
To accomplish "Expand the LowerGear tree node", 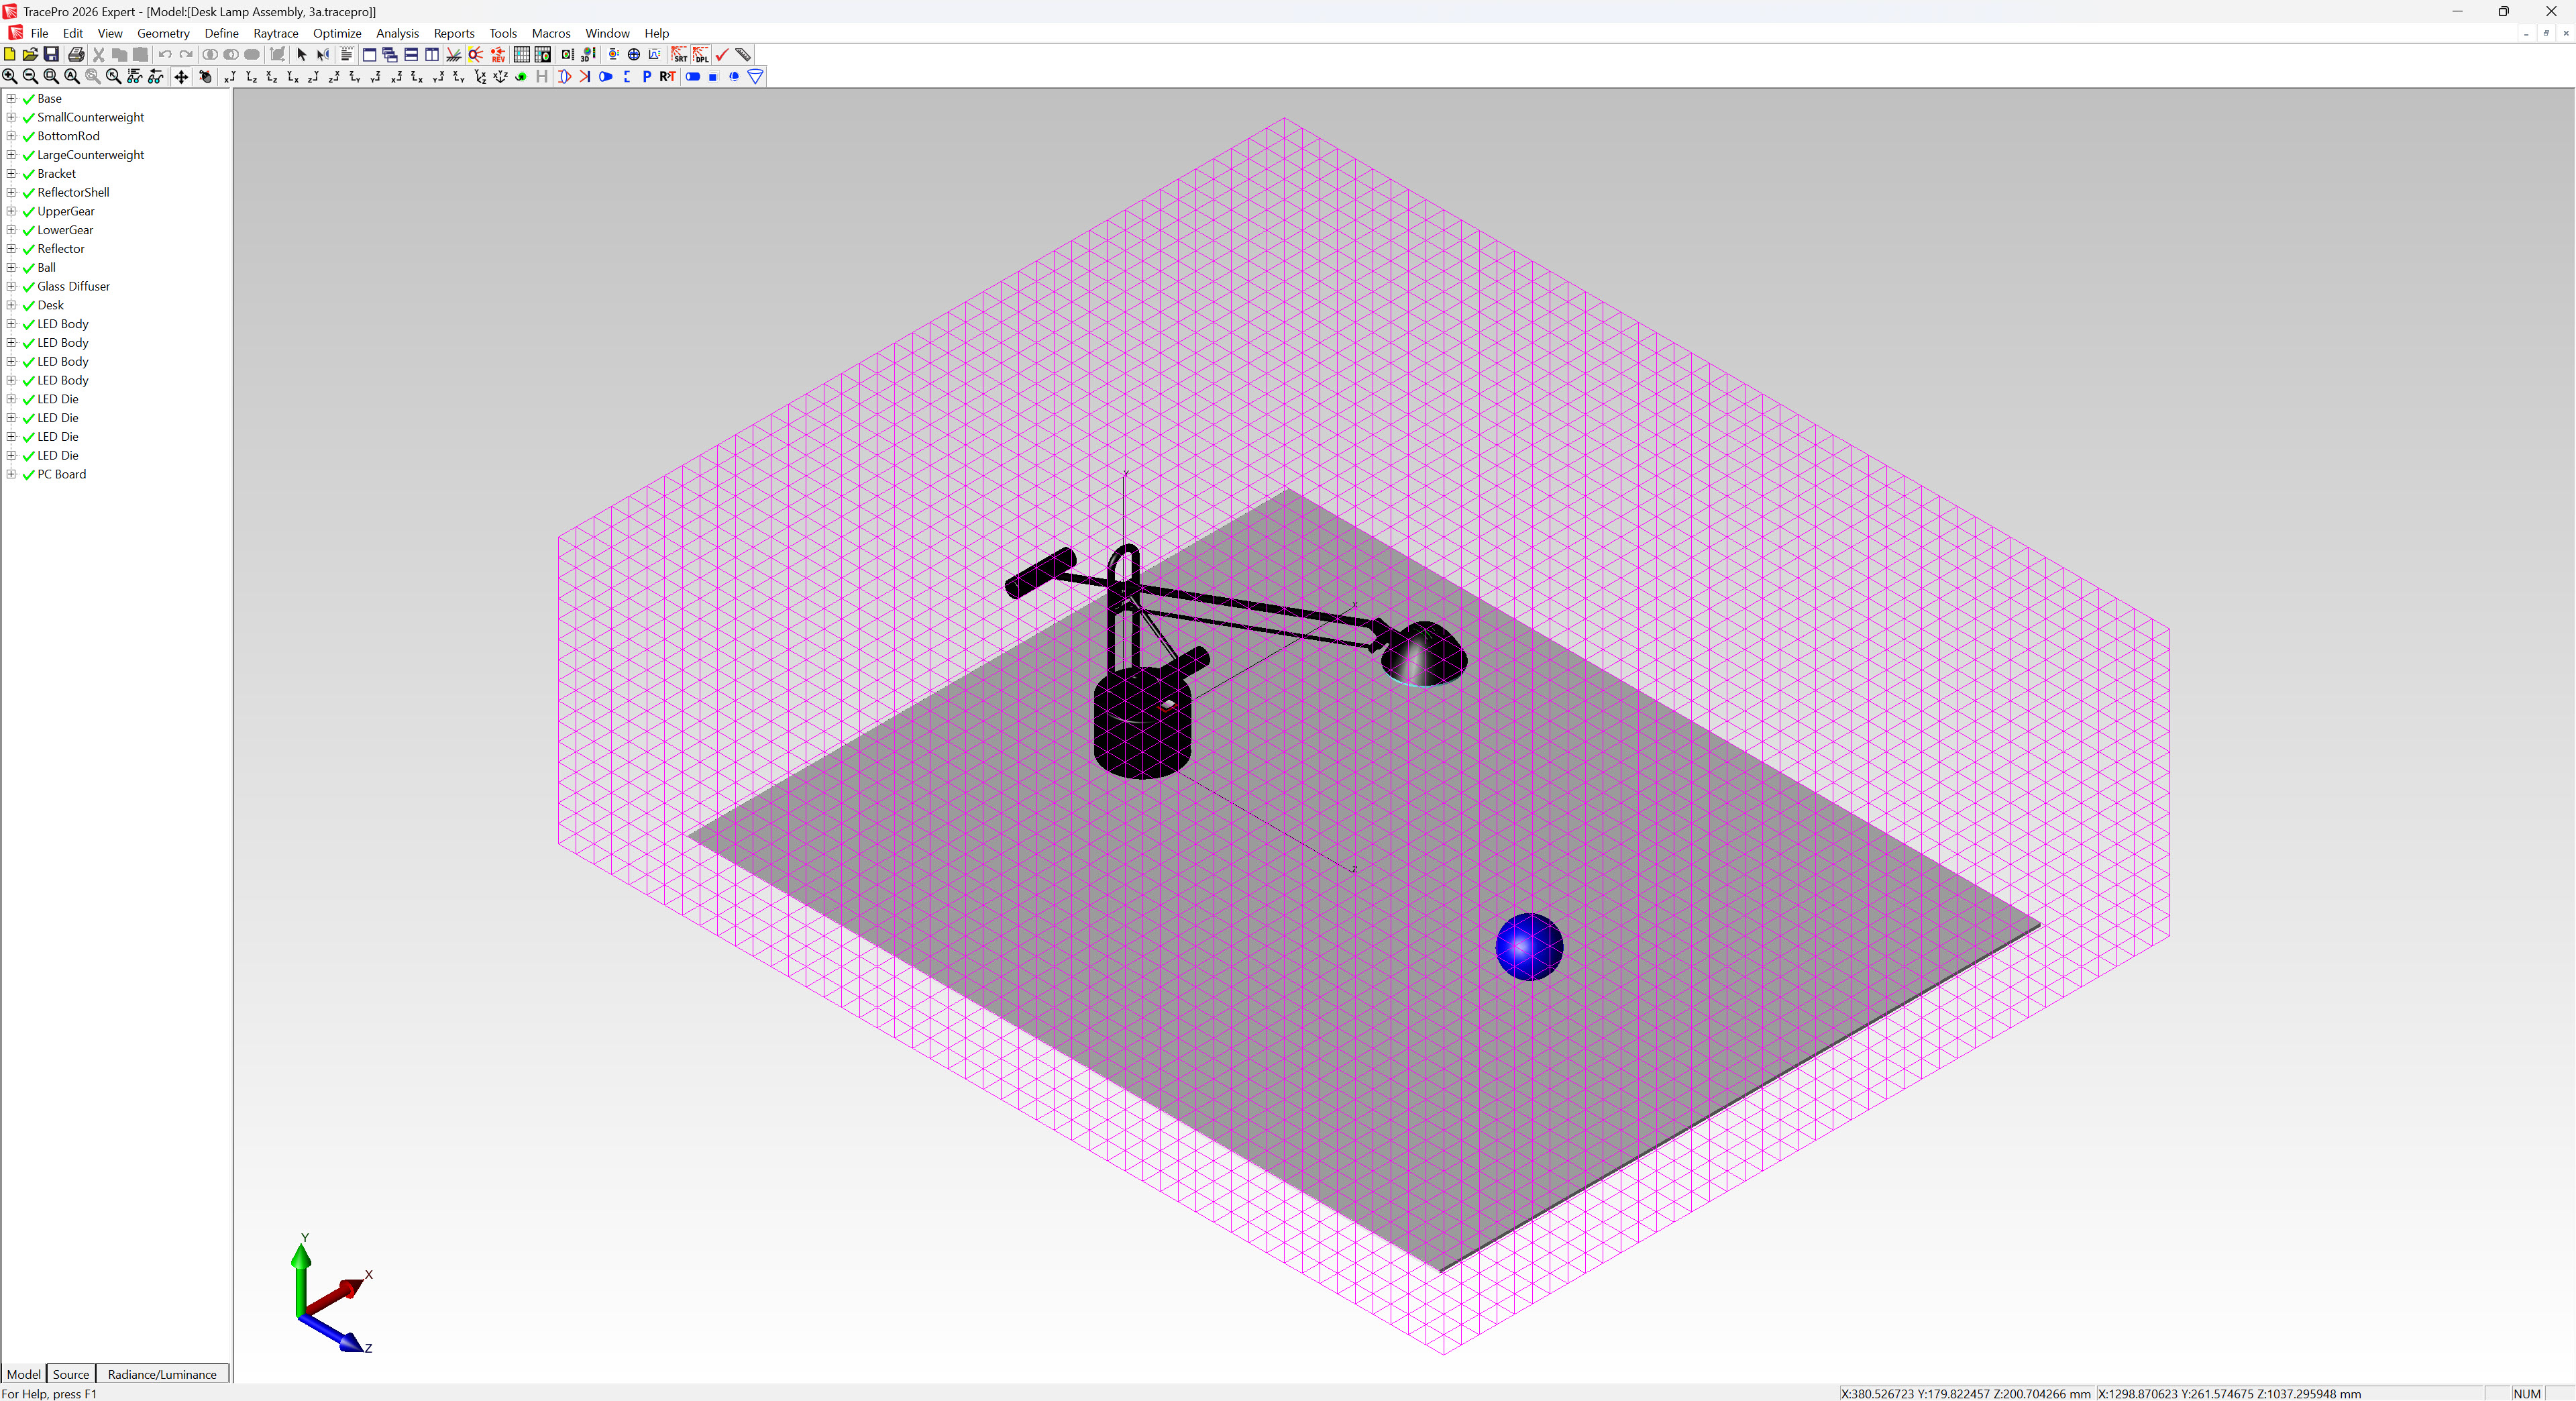I will tap(11, 230).
